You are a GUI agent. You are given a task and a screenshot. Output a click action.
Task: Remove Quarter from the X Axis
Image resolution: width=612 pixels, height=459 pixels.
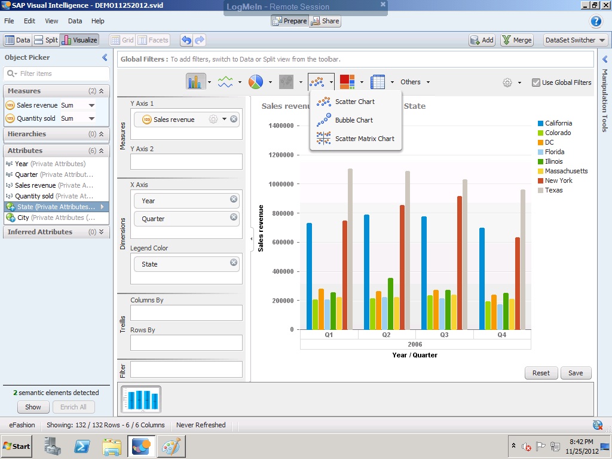click(x=234, y=217)
